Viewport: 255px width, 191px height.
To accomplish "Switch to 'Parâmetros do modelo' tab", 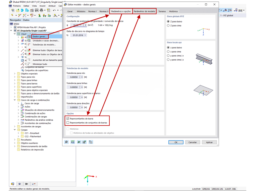I will 144,11.
